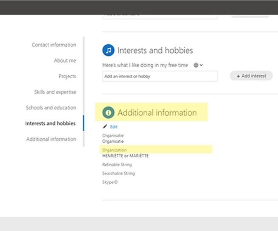This screenshot has height=231, width=278.
Task: Navigate to Projects in the sidebar
Action: [x=67, y=77]
